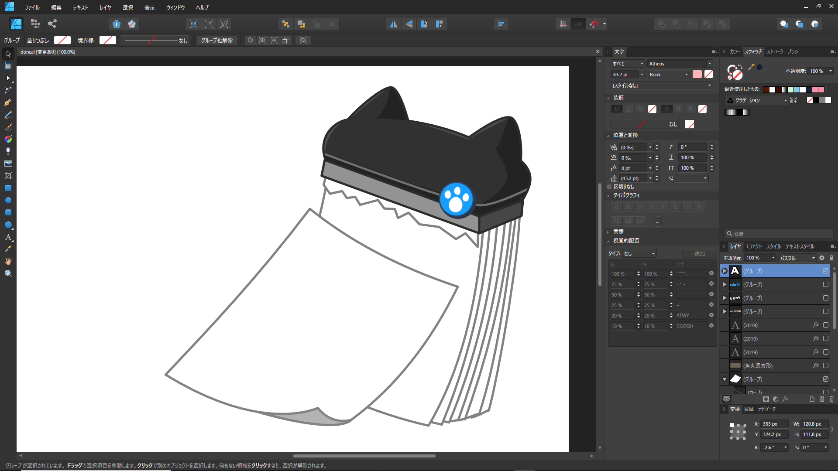
Task: Open the Athens font family dropdown
Action: pyautogui.click(x=710, y=64)
